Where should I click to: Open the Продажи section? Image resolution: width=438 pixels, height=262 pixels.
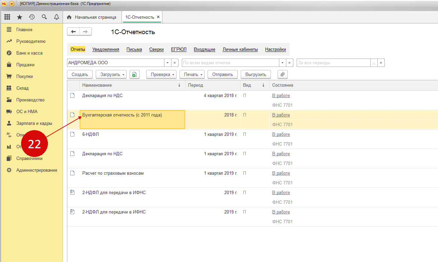25,65
